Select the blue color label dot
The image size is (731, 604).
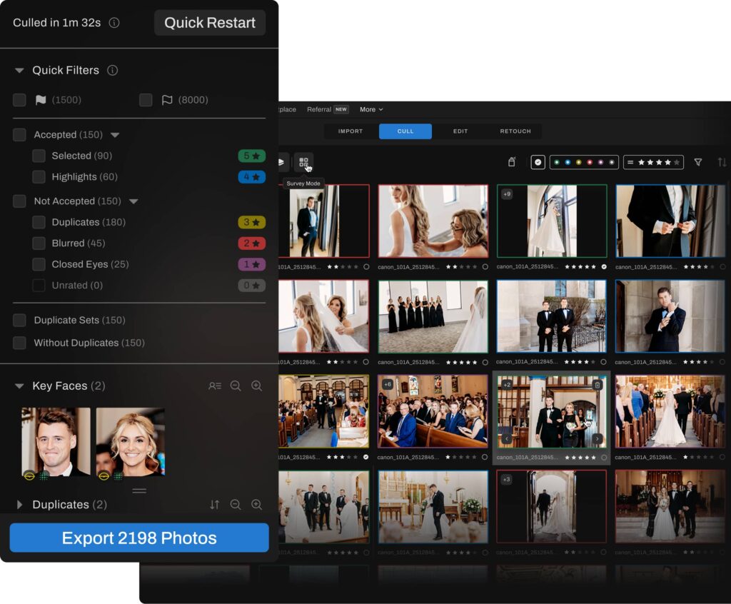pyautogui.click(x=567, y=163)
